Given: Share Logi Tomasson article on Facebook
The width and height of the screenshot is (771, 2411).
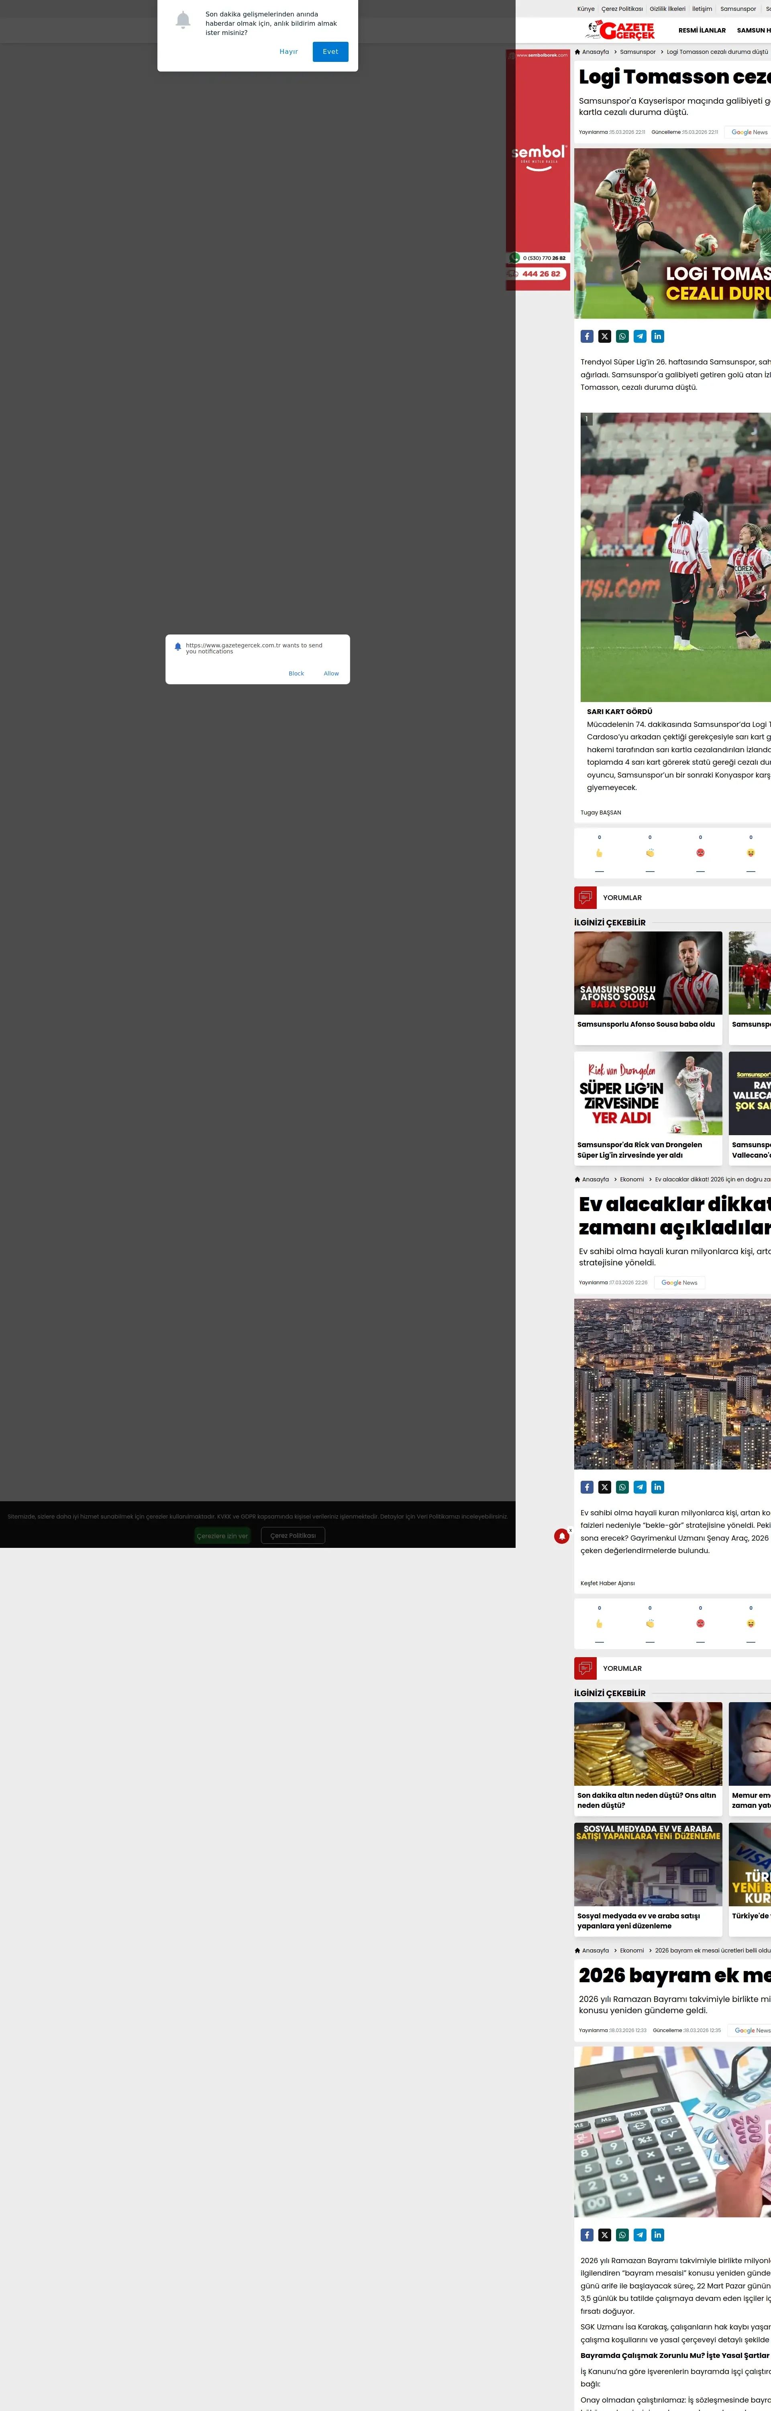Looking at the screenshot, I should (x=587, y=336).
